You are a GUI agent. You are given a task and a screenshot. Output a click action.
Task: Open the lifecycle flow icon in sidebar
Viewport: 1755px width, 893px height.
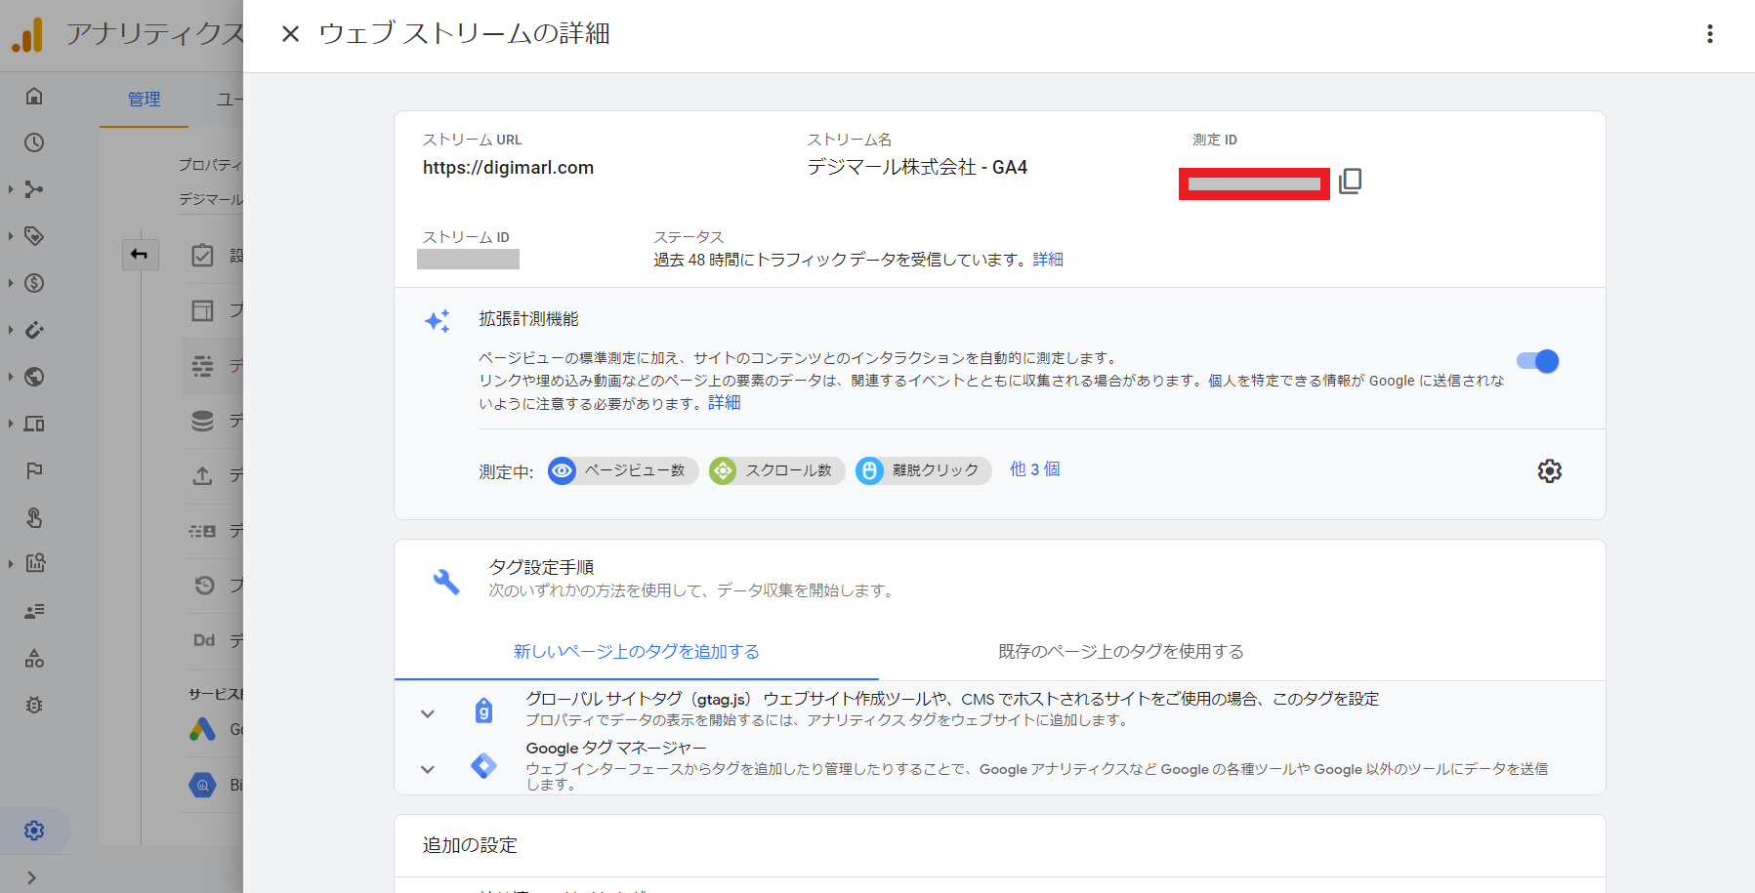34,189
